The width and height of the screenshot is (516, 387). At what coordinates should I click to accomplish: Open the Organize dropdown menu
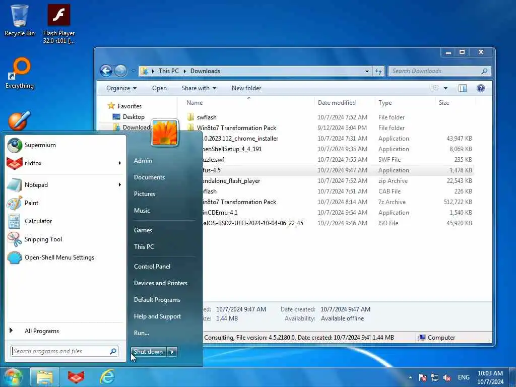[x=121, y=88]
